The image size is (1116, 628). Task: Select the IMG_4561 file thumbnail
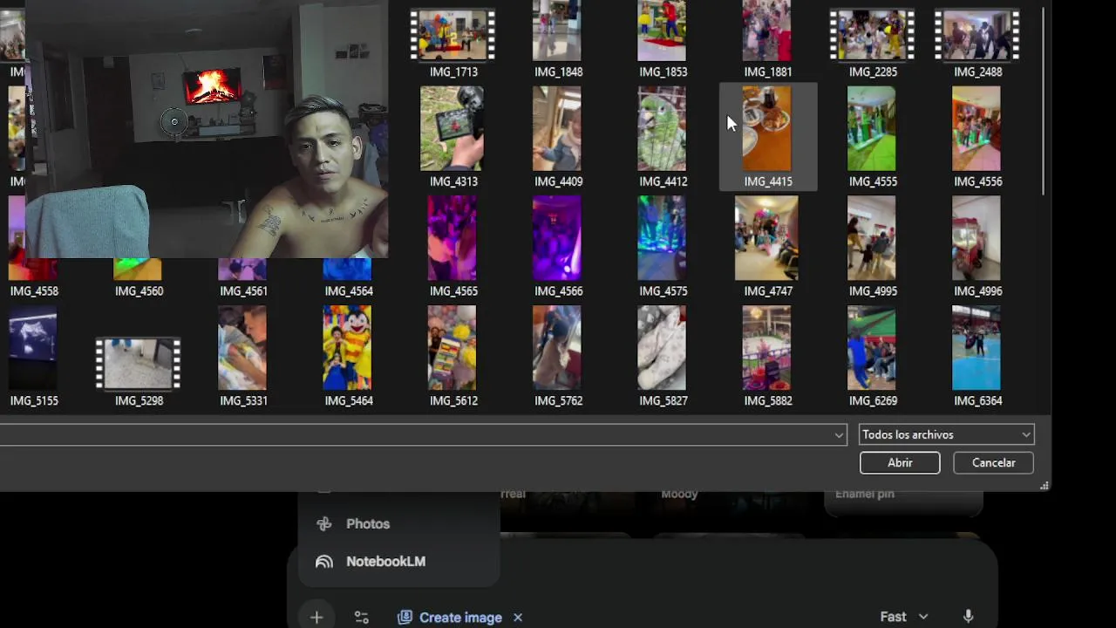(242, 270)
